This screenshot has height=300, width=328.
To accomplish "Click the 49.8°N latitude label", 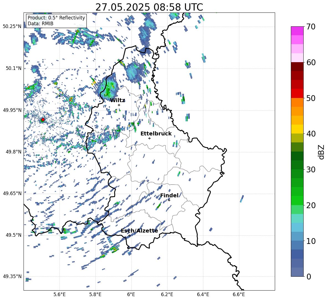I will coord(14,152).
